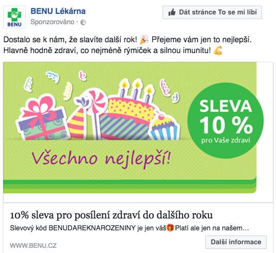Open the BENU green cross profile logo
Viewport: 276px width, 253px height.
14,17
